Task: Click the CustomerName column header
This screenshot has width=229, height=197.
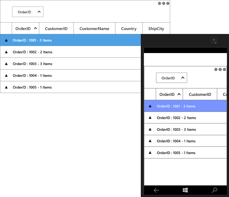Action: [x=94, y=28]
